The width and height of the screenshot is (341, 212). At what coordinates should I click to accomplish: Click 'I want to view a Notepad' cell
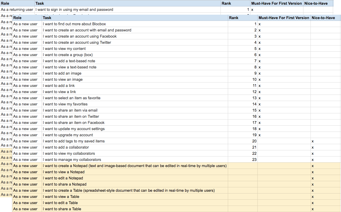[135, 172]
